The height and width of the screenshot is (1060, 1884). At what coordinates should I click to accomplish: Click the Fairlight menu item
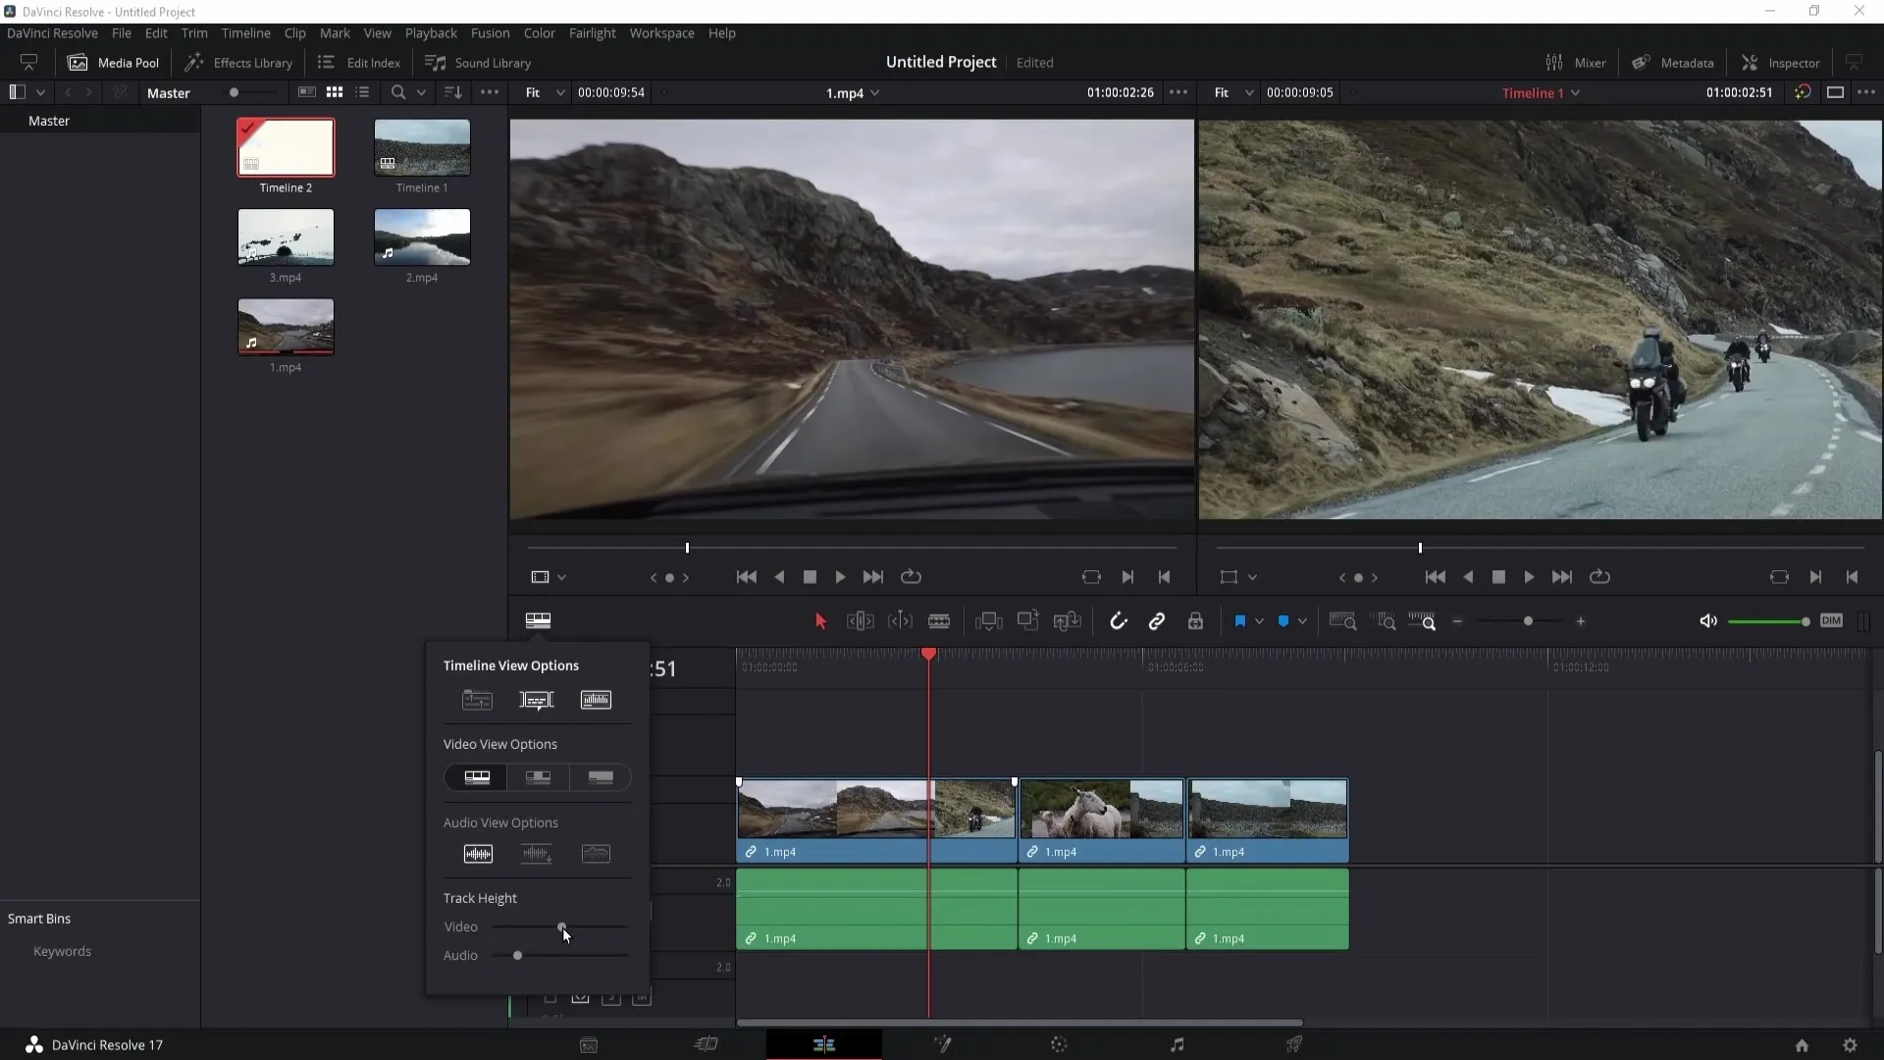coord(594,32)
